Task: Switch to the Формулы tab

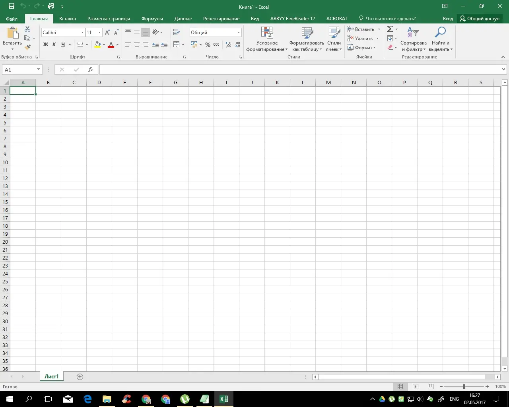Action: 152,19
